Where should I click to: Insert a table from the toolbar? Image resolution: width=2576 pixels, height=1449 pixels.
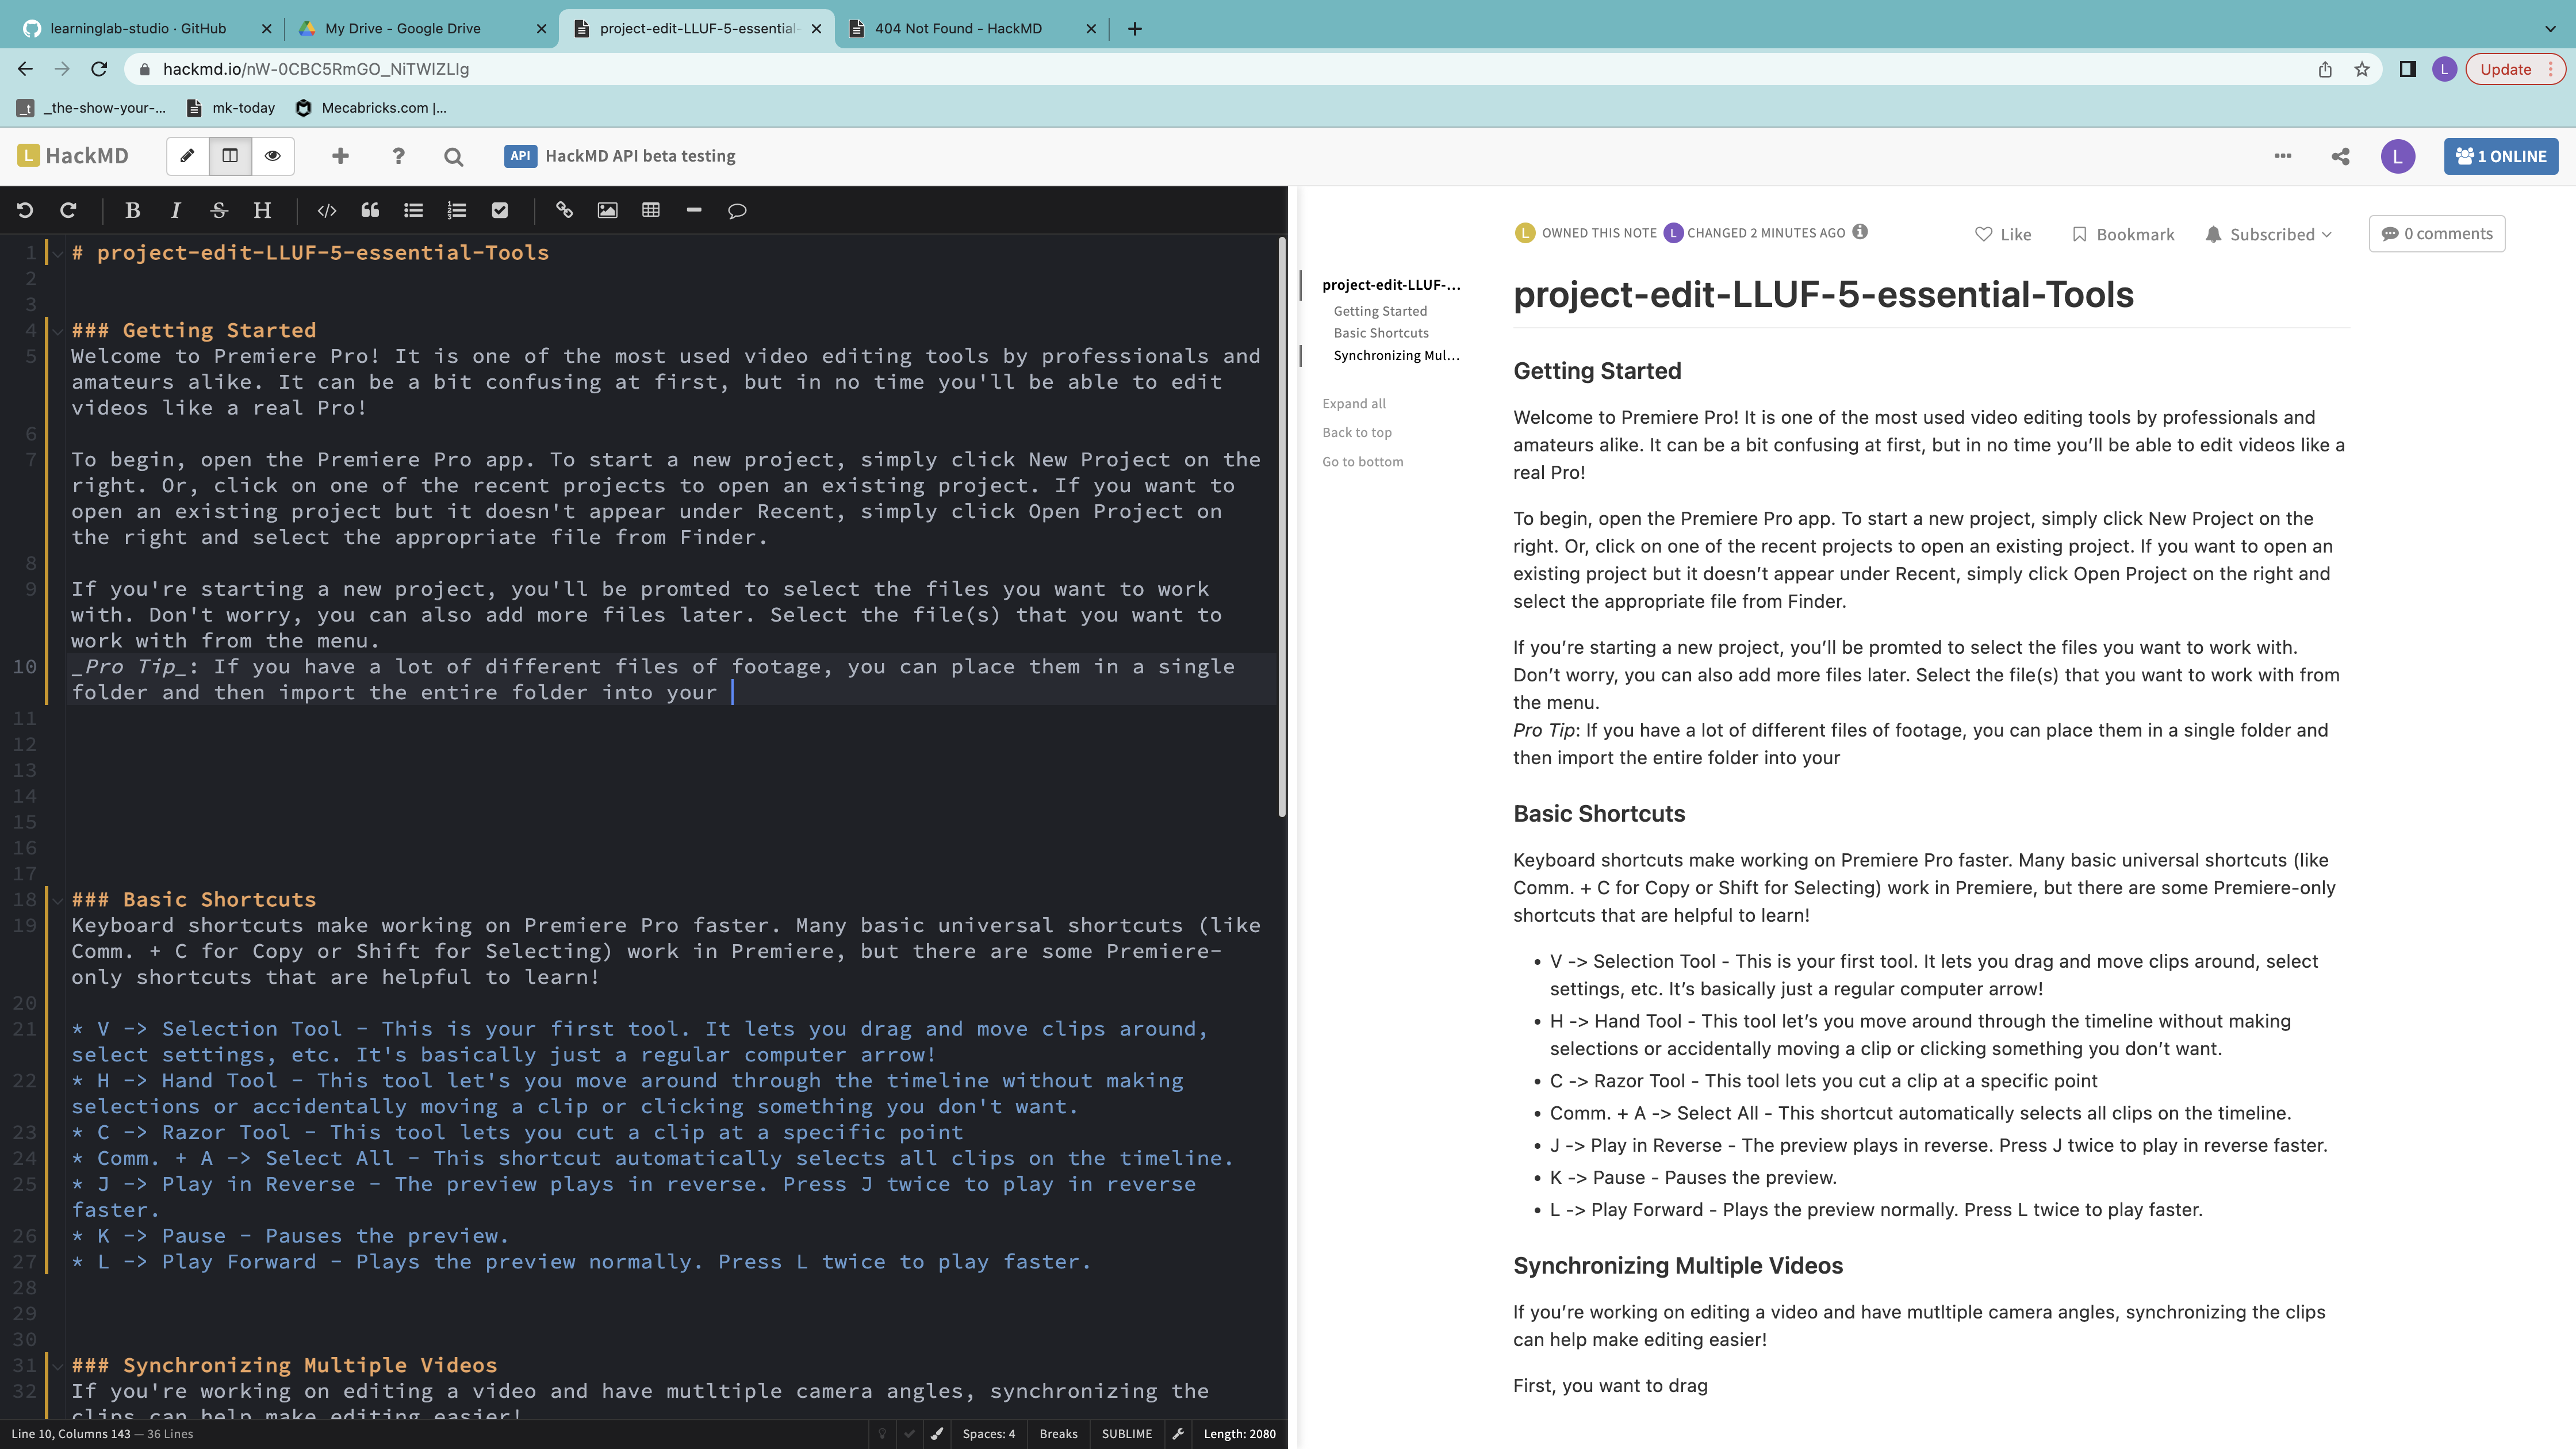pos(651,211)
